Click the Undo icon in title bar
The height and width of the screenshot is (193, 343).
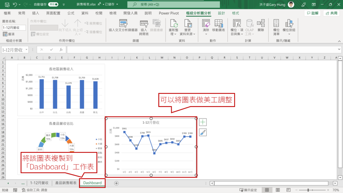click(15, 4)
